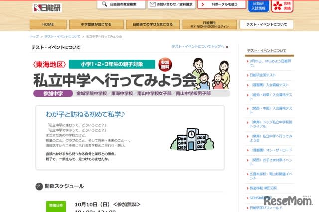Open the 中学受験が気になる nav tab

[96, 24]
